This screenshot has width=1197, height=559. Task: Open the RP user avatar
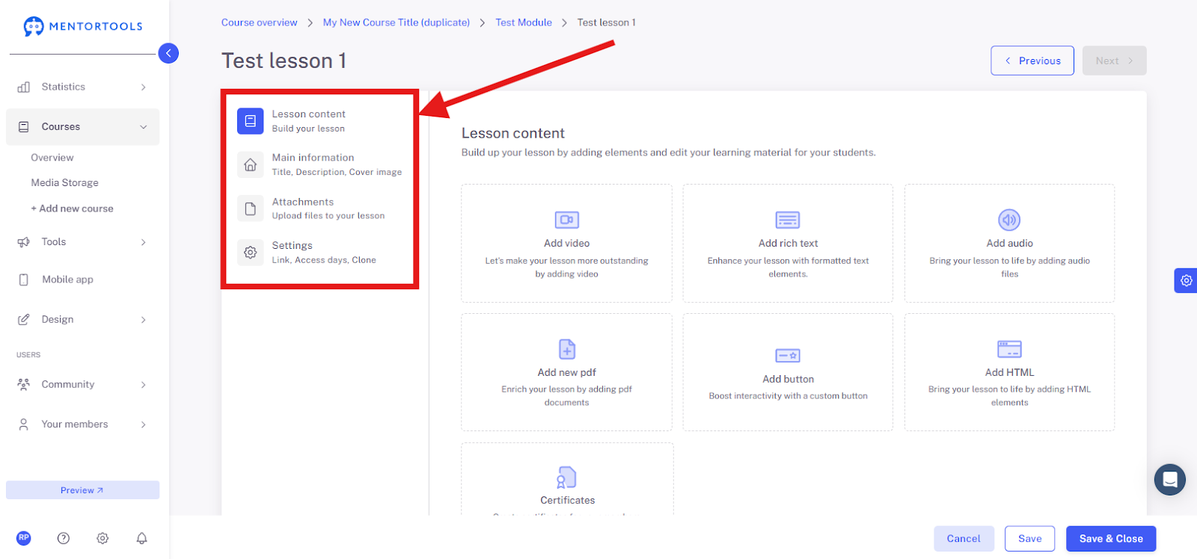24,538
